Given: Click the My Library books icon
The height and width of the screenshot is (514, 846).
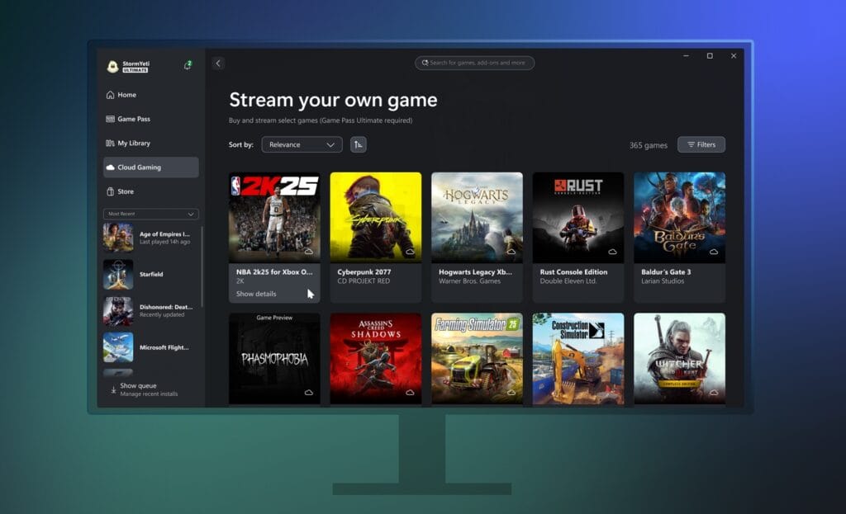Looking at the screenshot, I should click(110, 144).
